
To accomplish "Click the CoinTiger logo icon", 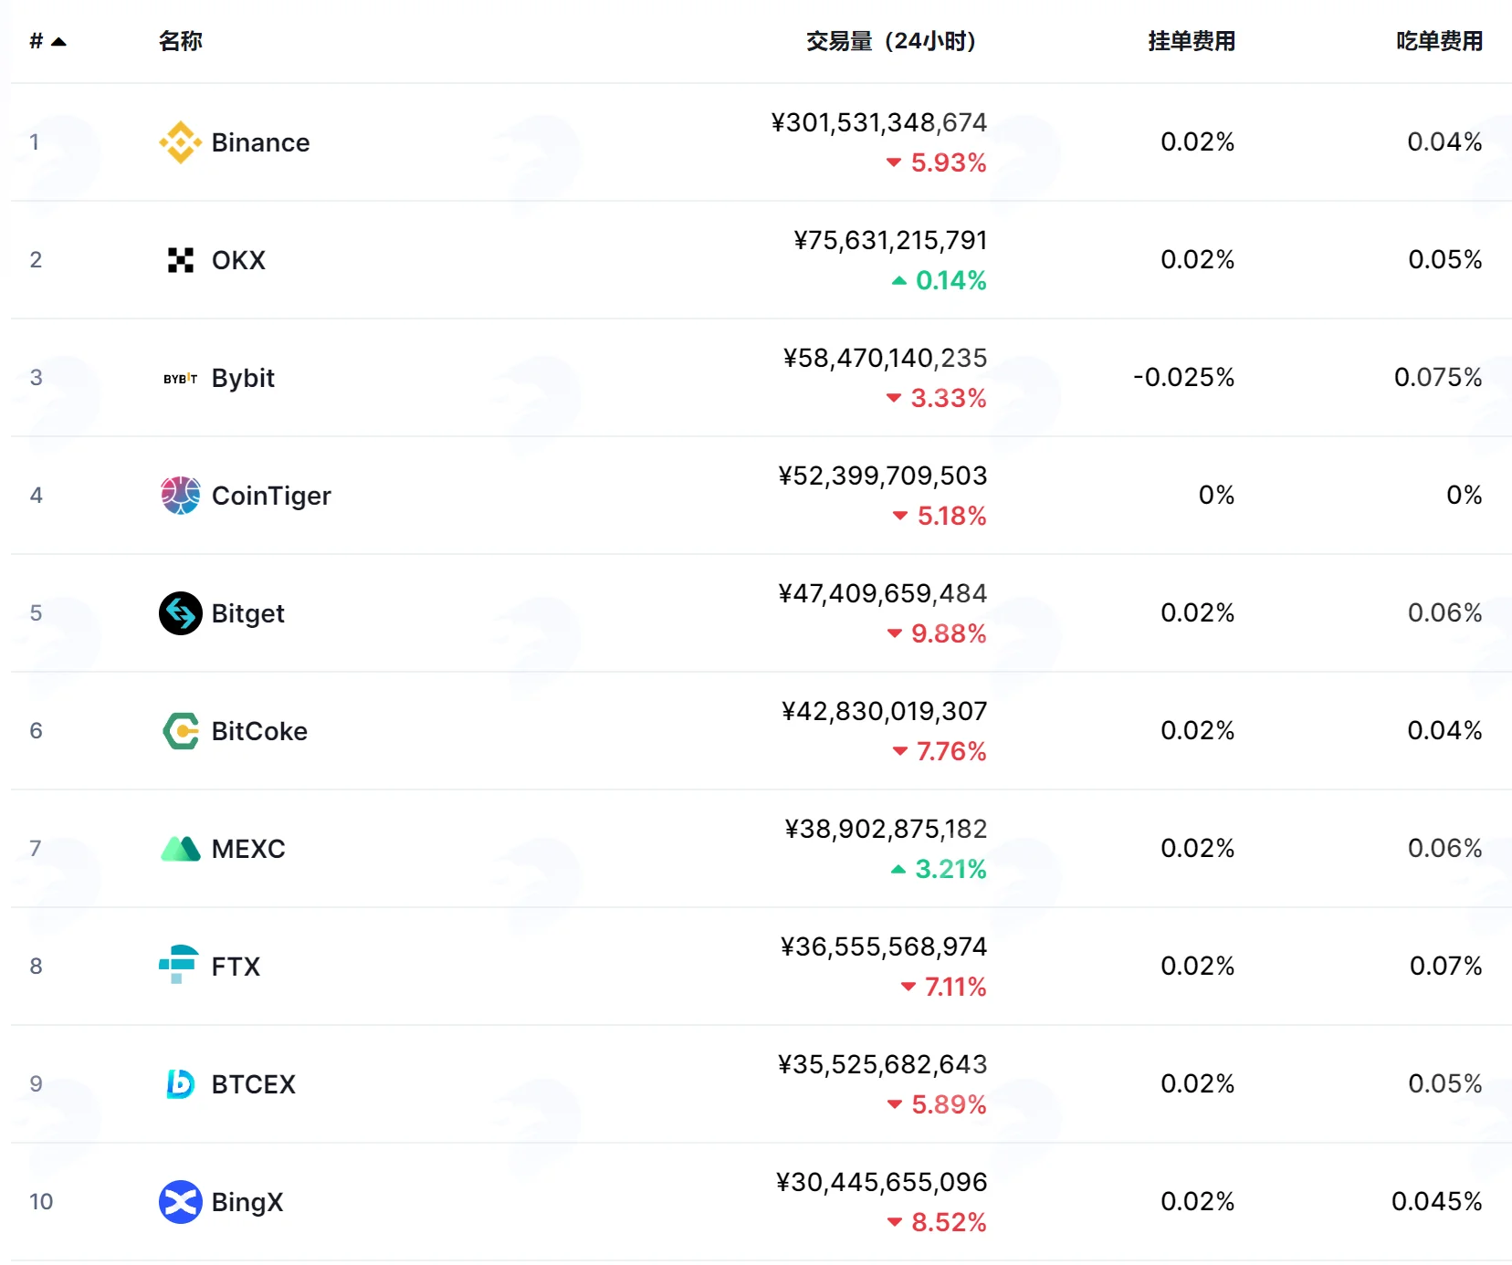I will 181,496.
